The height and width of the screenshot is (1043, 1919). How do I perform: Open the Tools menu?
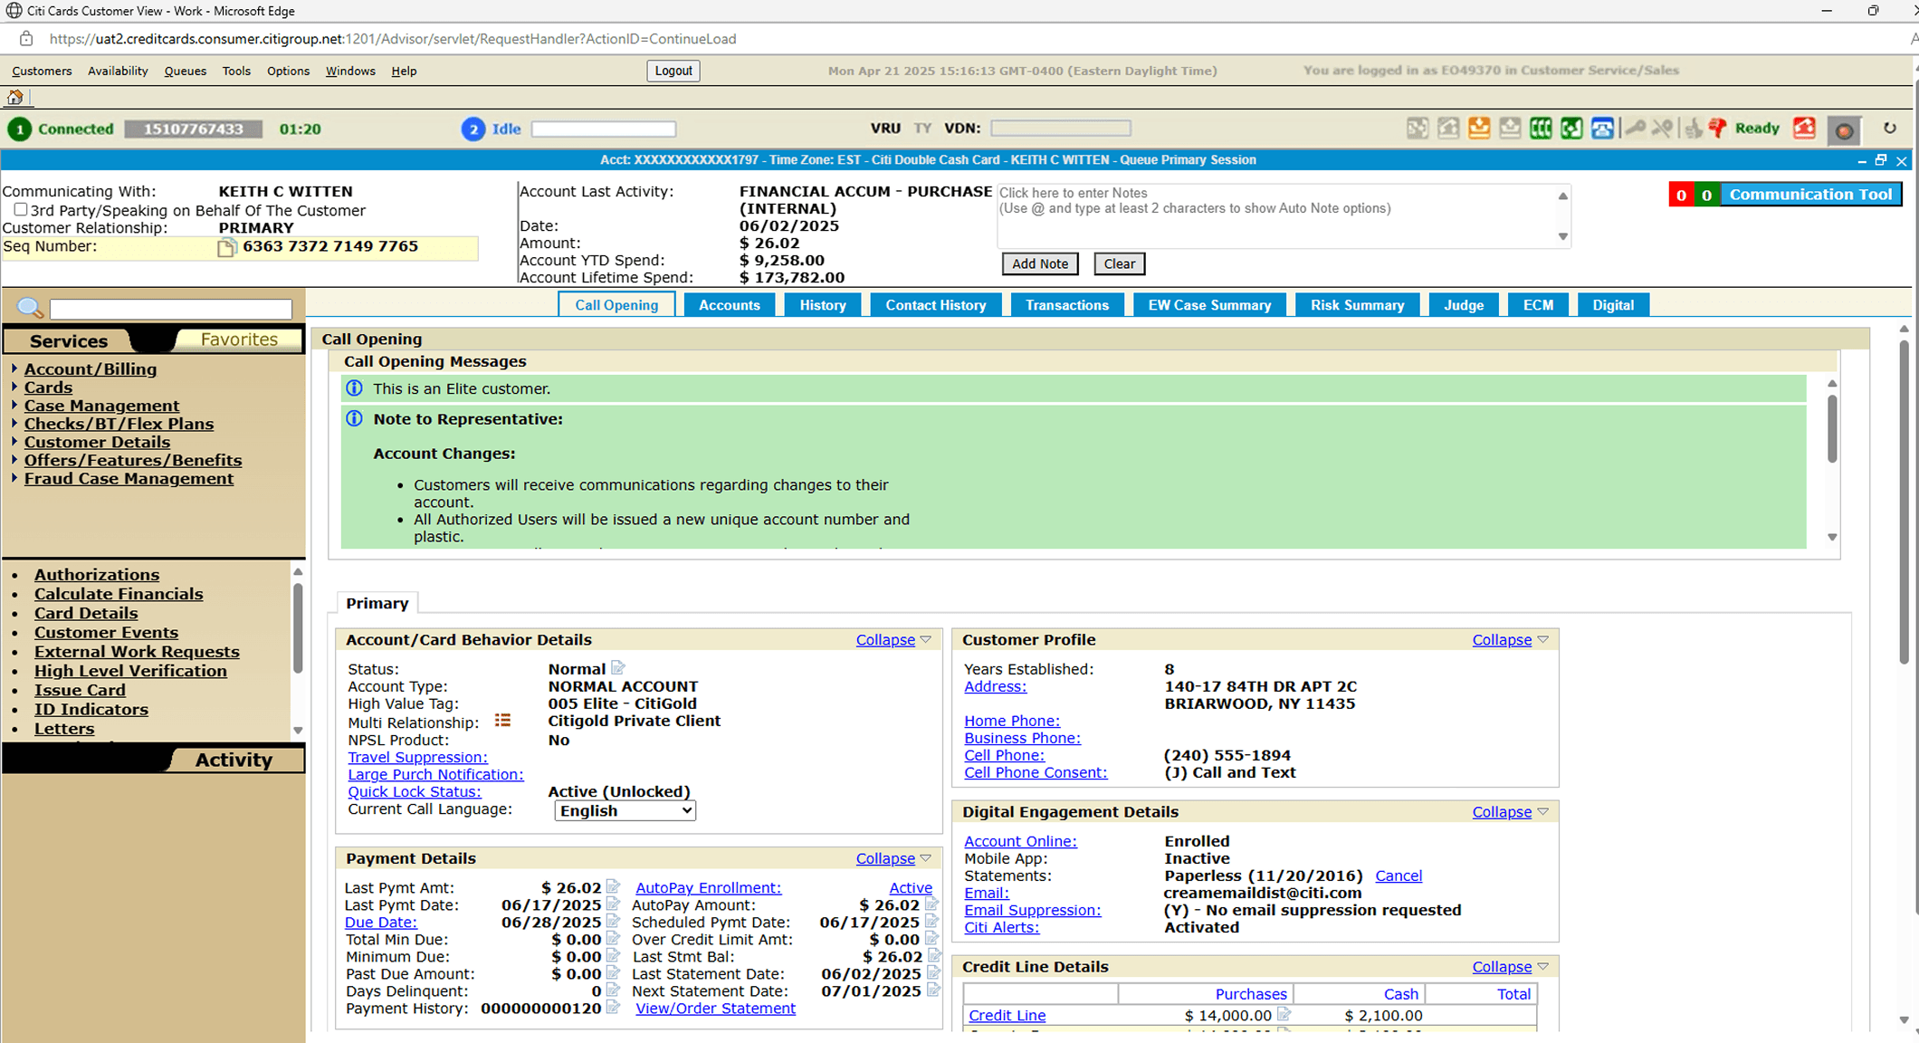tap(236, 71)
